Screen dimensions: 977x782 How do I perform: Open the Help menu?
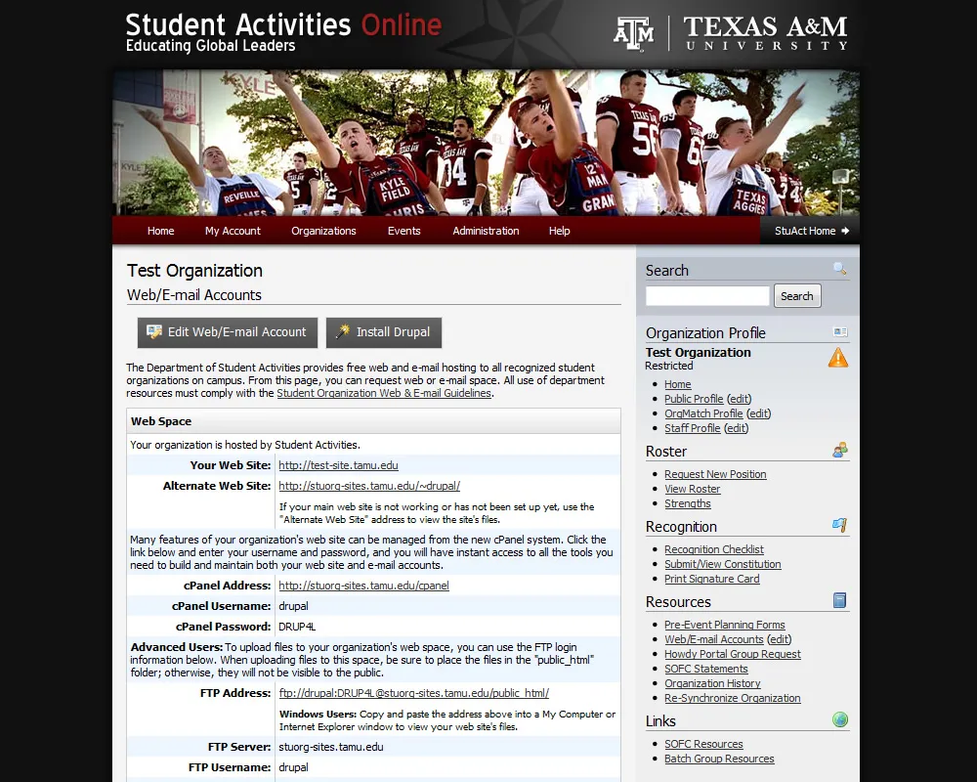559,231
